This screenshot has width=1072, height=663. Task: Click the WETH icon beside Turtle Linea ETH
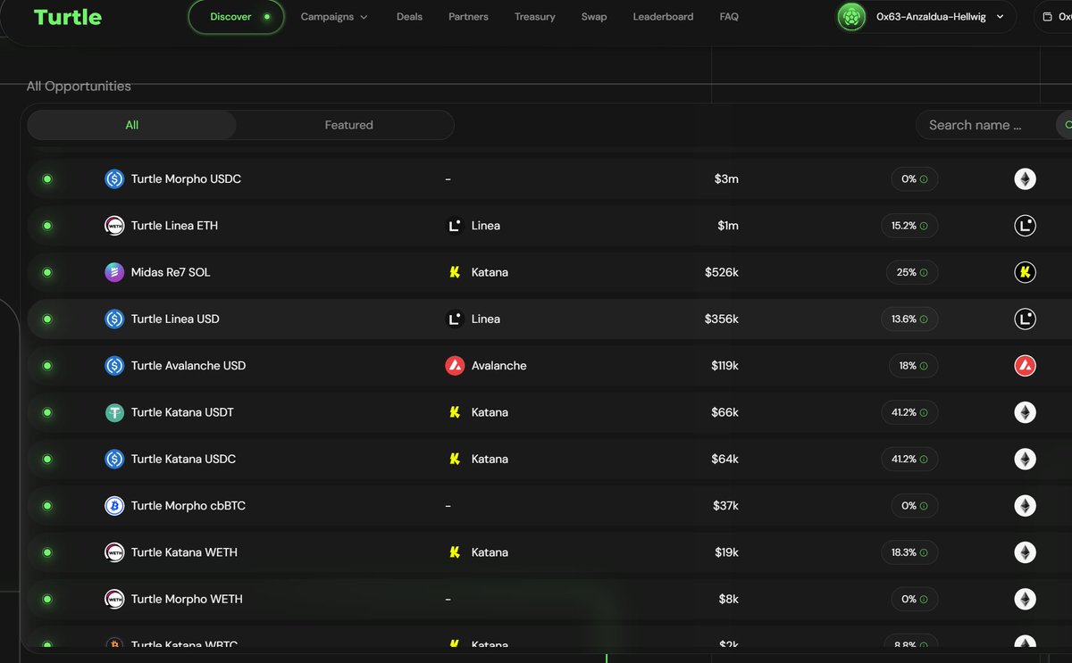click(x=114, y=226)
